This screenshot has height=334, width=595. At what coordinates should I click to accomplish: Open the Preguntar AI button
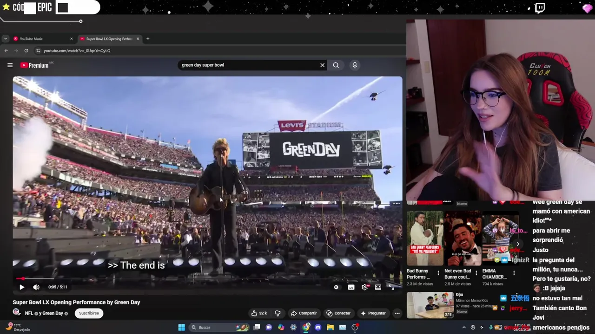coord(373,313)
